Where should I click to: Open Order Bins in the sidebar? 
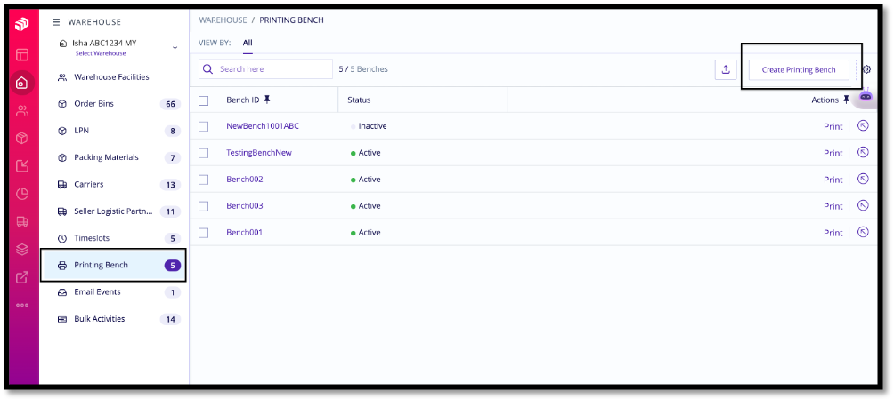pyautogui.click(x=114, y=104)
